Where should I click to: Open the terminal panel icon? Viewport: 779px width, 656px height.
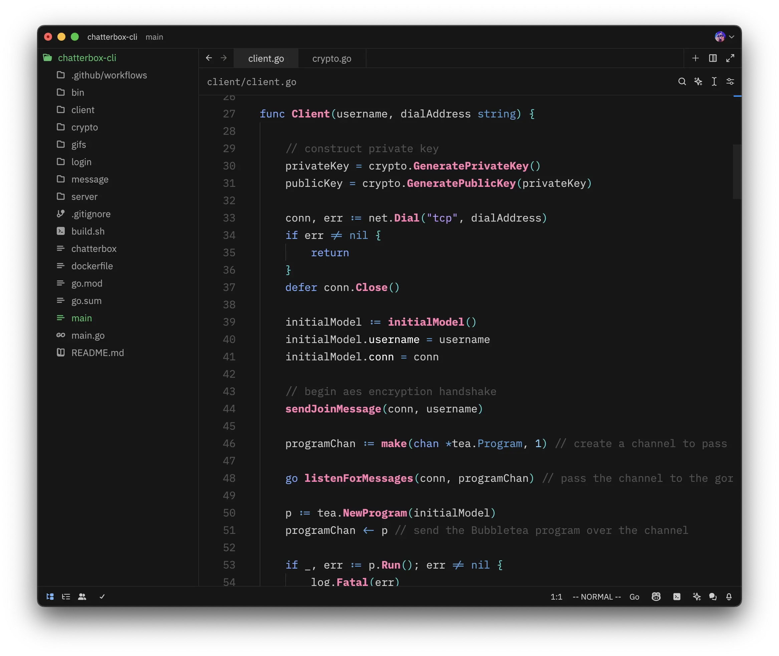(677, 597)
